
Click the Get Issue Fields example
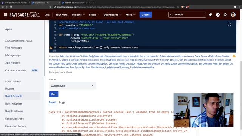(116, 64)
